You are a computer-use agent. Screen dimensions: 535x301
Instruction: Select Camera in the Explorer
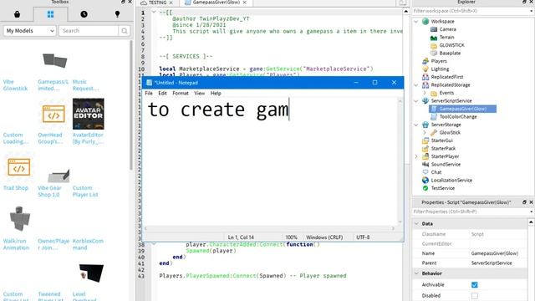coord(448,29)
